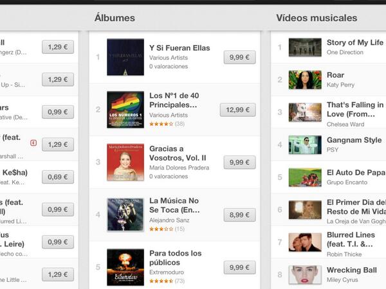Open Gracias a Vosotros Vol. II cover
386x289 pixels.
(125, 162)
